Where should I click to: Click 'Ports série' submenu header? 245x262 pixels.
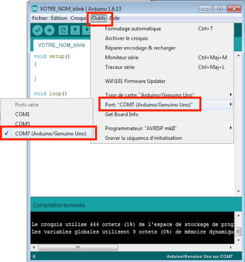click(27, 105)
